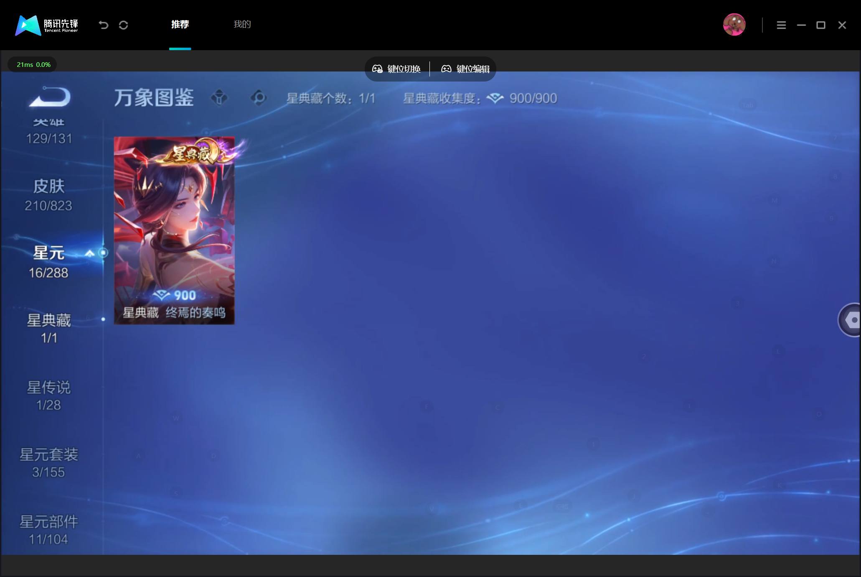Switch to the 我的 tab

242,24
